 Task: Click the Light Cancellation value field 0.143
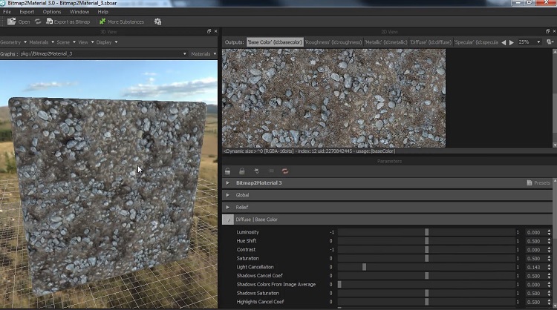pyautogui.click(x=535, y=267)
